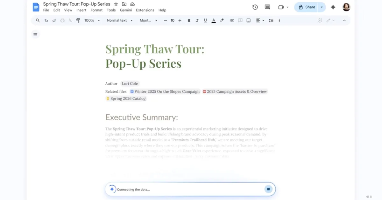Star this document
Viewport: 382px width, 200px height.
[x=116, y=4]
